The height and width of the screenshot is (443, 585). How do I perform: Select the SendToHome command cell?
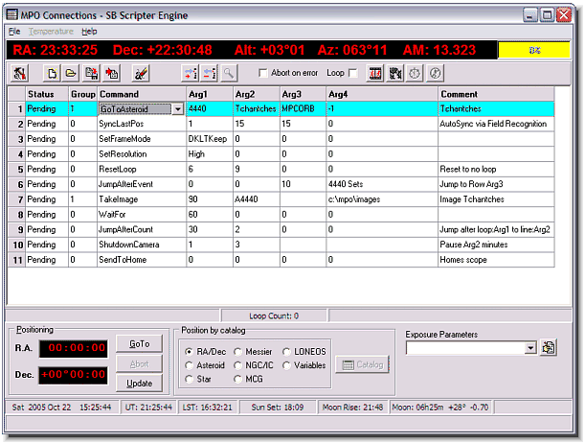tap(142, 260)
